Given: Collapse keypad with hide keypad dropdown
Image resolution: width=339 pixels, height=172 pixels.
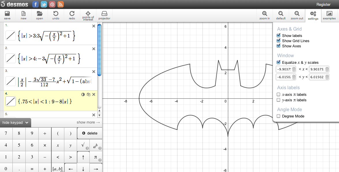Looking at the screenshot, I should point(15,122).
